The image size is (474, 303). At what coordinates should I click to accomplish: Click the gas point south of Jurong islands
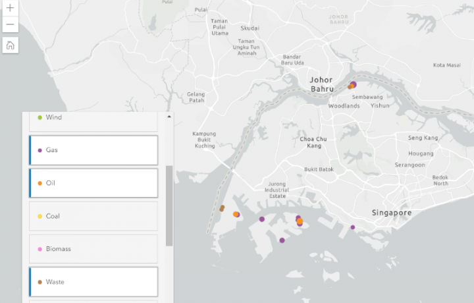(x=282, y=240)
